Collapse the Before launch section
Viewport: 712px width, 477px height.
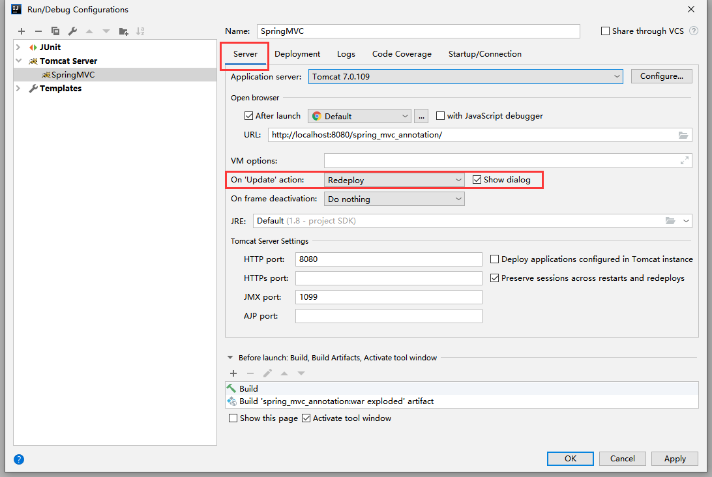click(x=230, y=358)
